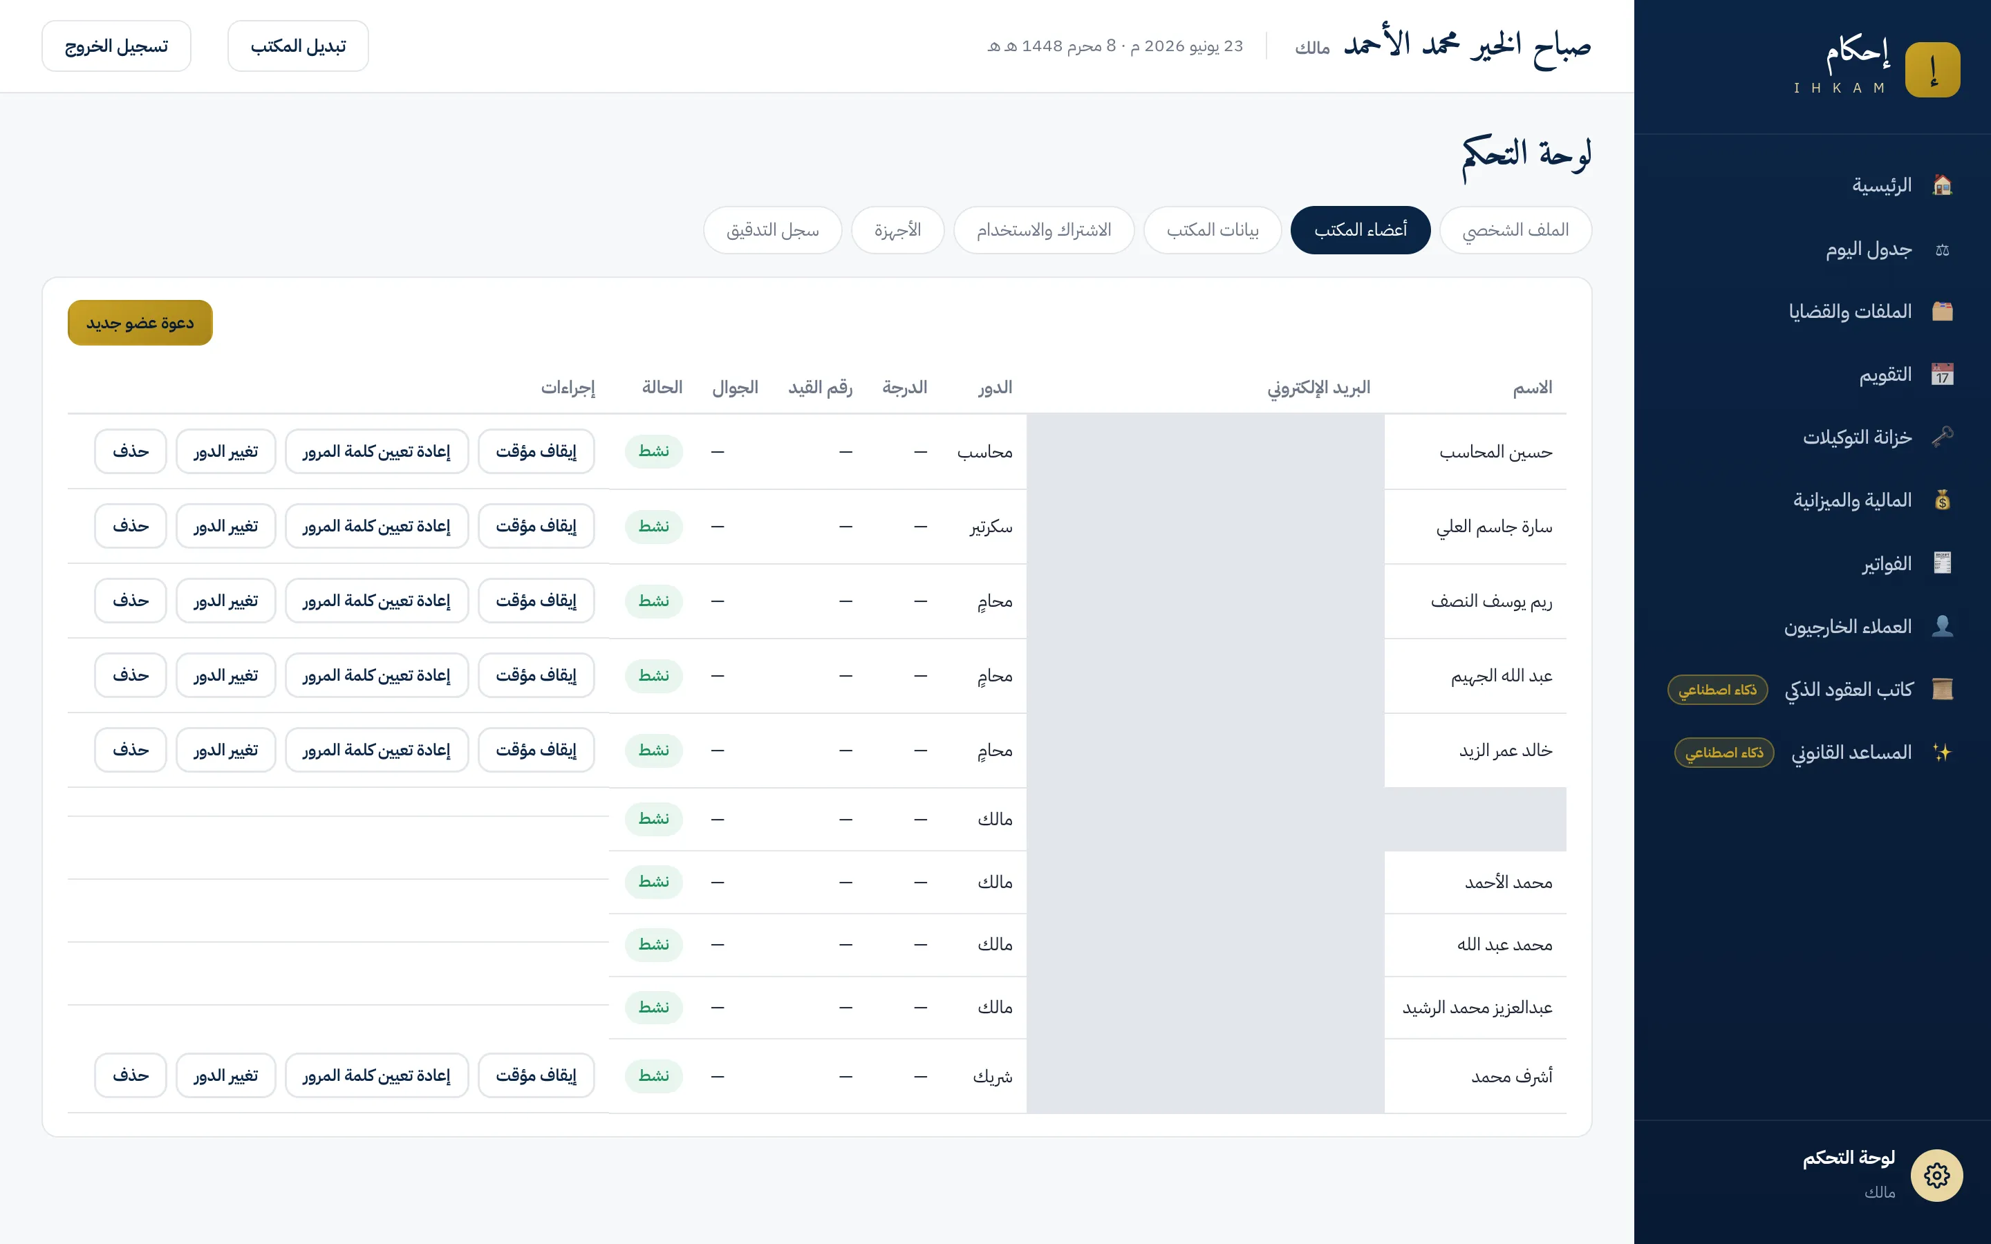Click إعادة تعيين كلمة المرور for سارة جاسم العلي
This screenshot has height=1244, width=1991.
(376, 526)
